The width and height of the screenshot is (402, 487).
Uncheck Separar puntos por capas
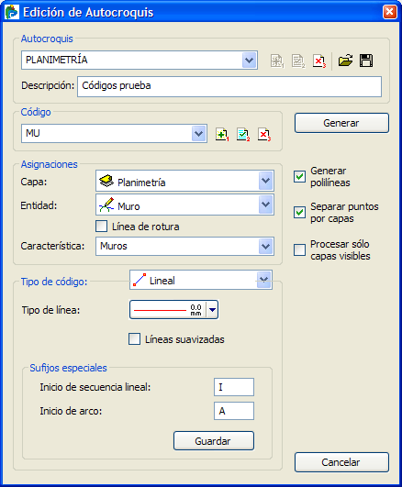(299, 213)
